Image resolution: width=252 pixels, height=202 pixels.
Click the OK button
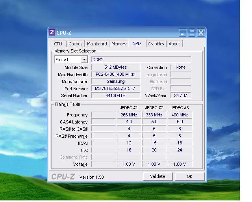189,176
